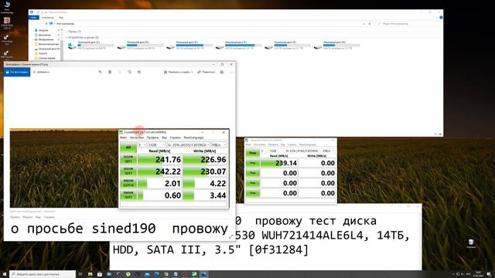Open Загрузки in Explorer sidebar
The image size is (495, 278).
coord(43,30)
